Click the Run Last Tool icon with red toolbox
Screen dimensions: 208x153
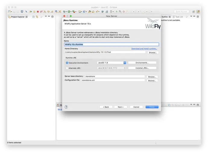[x=74, y=12]
